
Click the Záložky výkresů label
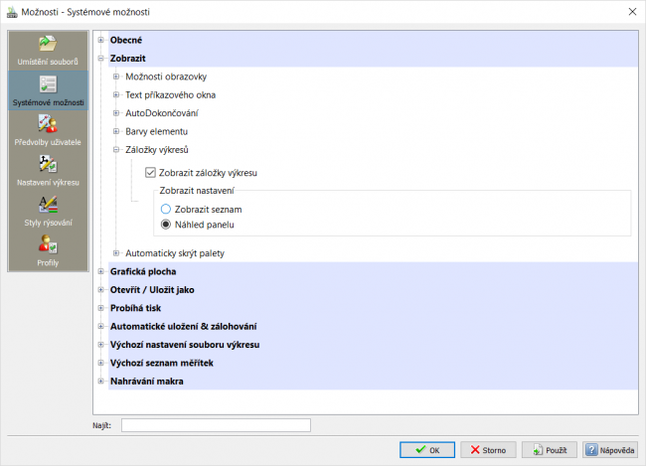coord(157,150)
